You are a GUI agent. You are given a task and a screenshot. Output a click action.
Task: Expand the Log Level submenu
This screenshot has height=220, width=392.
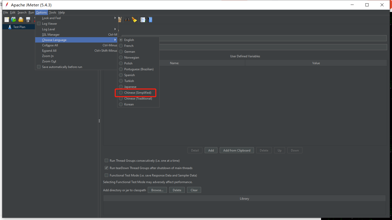coord(77,29)
